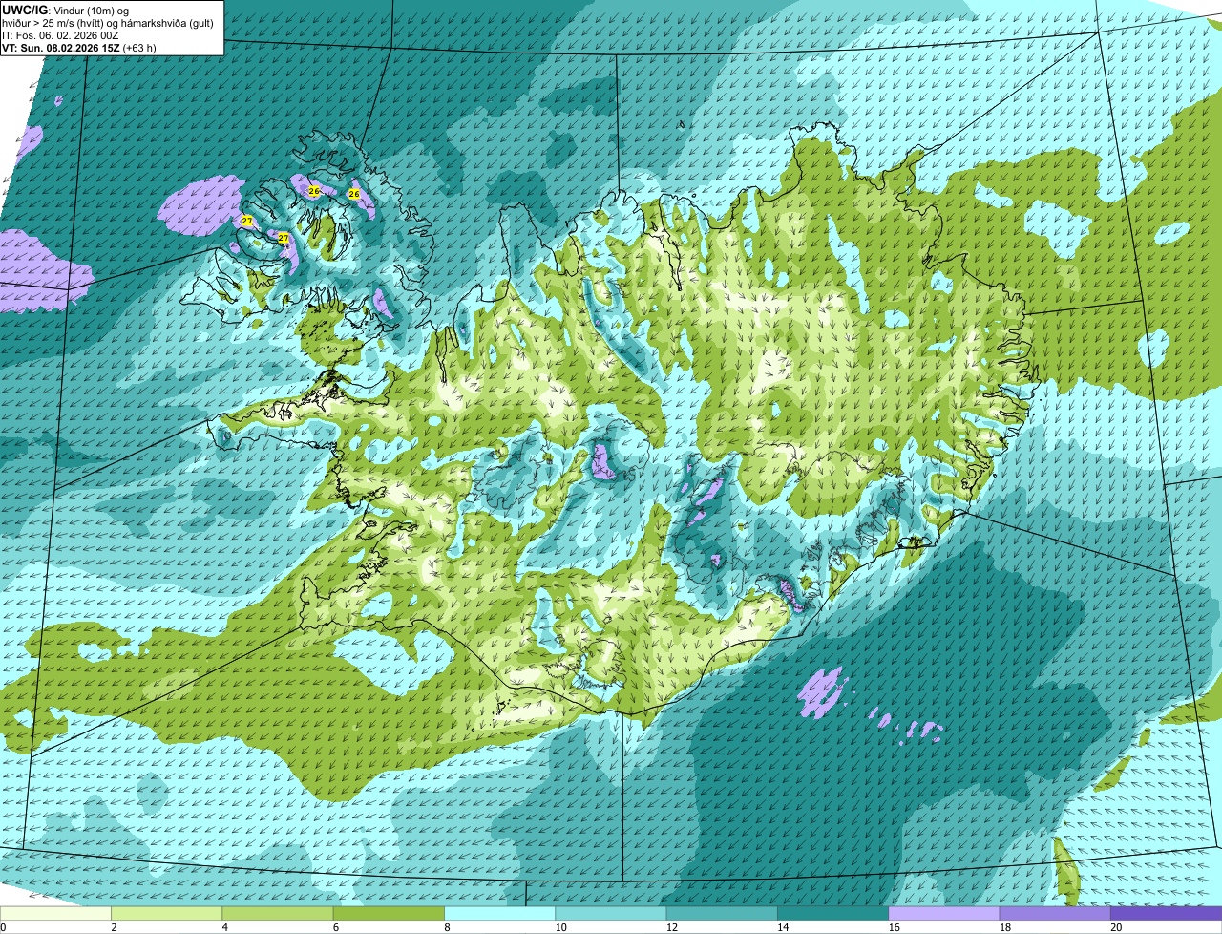1222x934 pixels.
Task: Click the legend tick label '2'
Action: coord(114,927)
